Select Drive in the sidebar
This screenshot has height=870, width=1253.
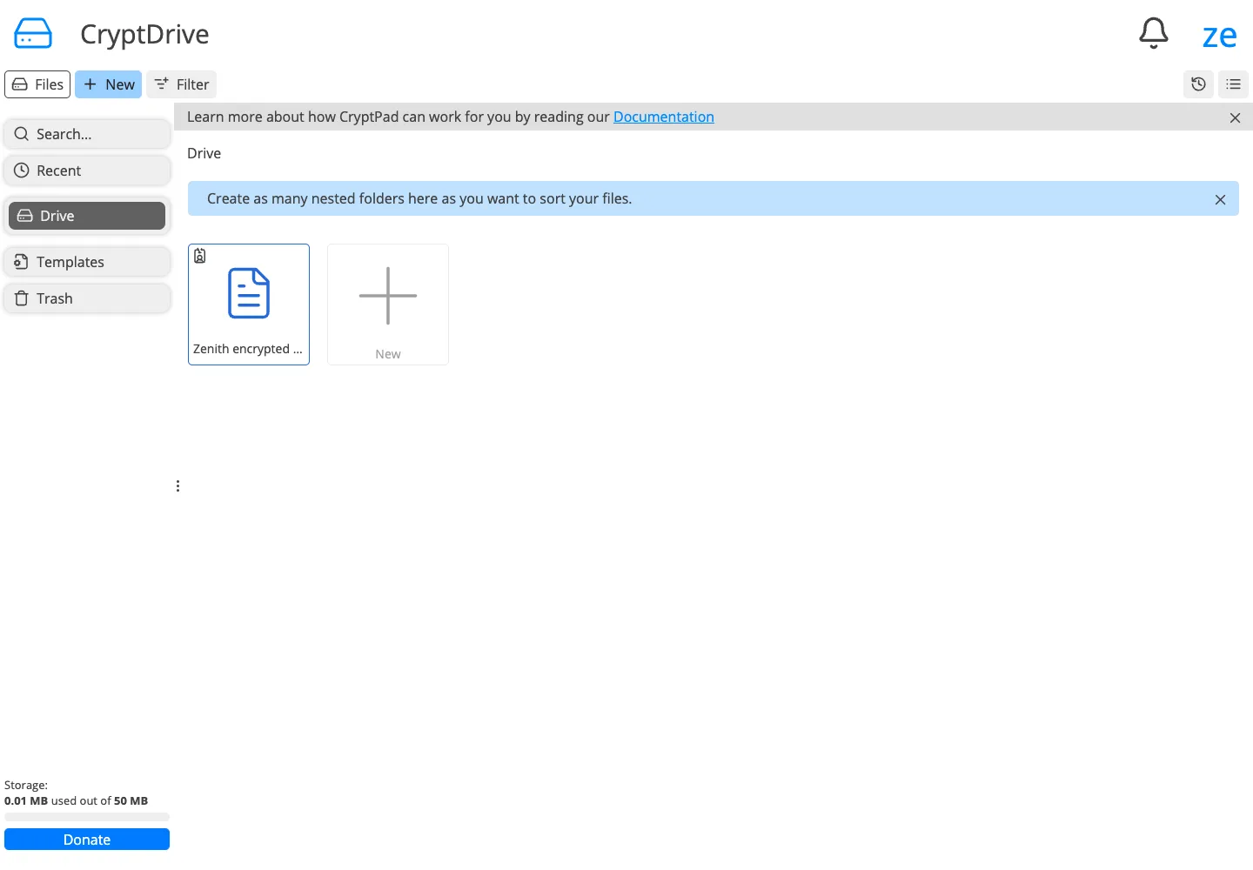pyautogui.click(x=87, y=216)
